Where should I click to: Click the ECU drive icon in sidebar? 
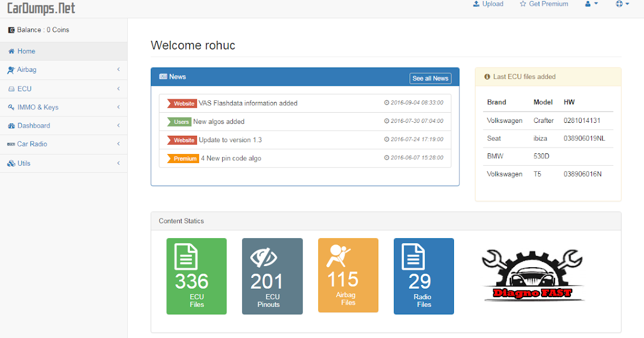12,89
